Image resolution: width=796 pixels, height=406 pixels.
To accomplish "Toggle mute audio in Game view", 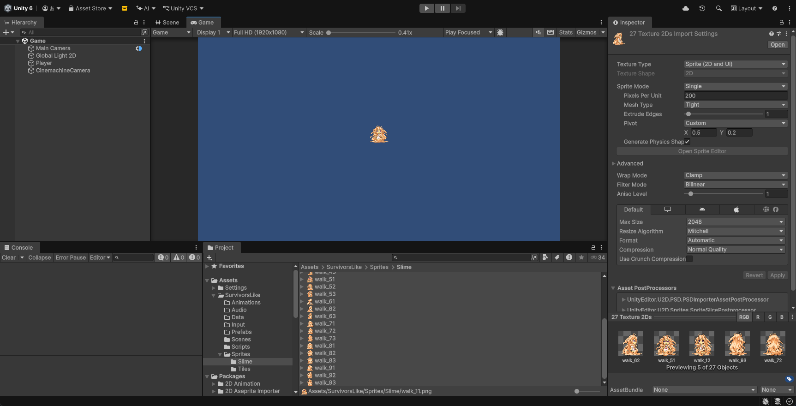I will [539, 32].
